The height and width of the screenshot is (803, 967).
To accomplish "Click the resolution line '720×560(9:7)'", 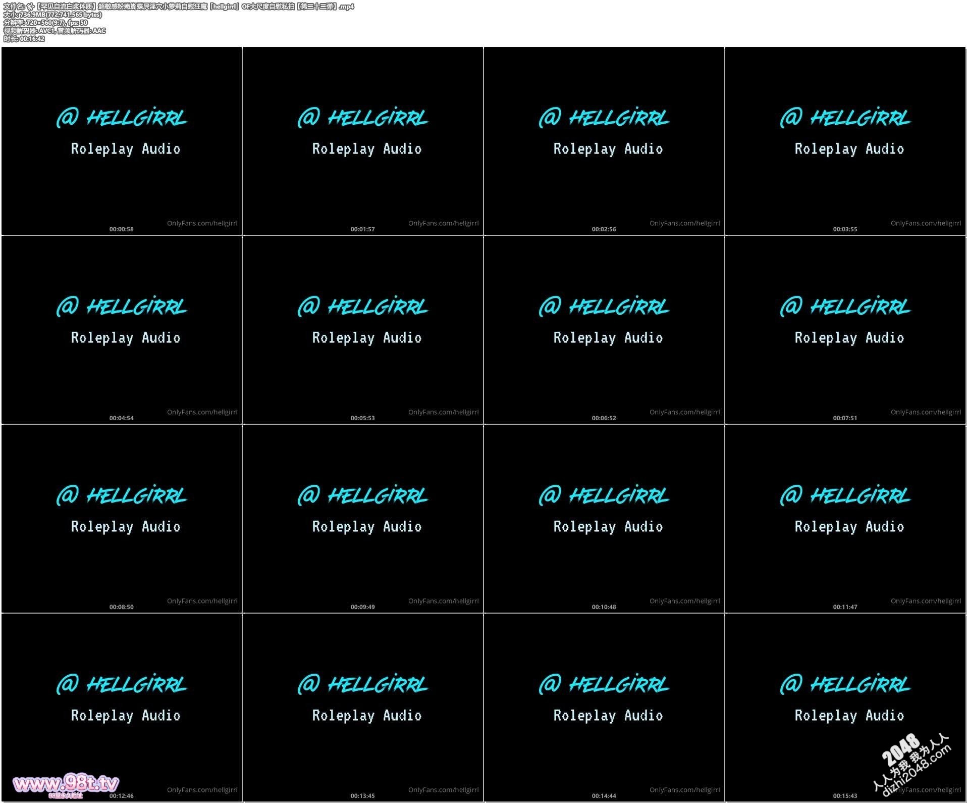I will [x=46, y=23].
